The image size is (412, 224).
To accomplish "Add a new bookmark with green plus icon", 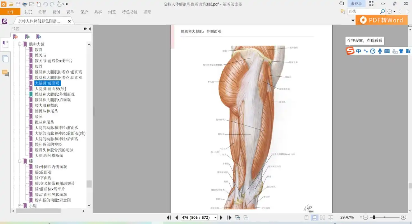I will 27,37.
